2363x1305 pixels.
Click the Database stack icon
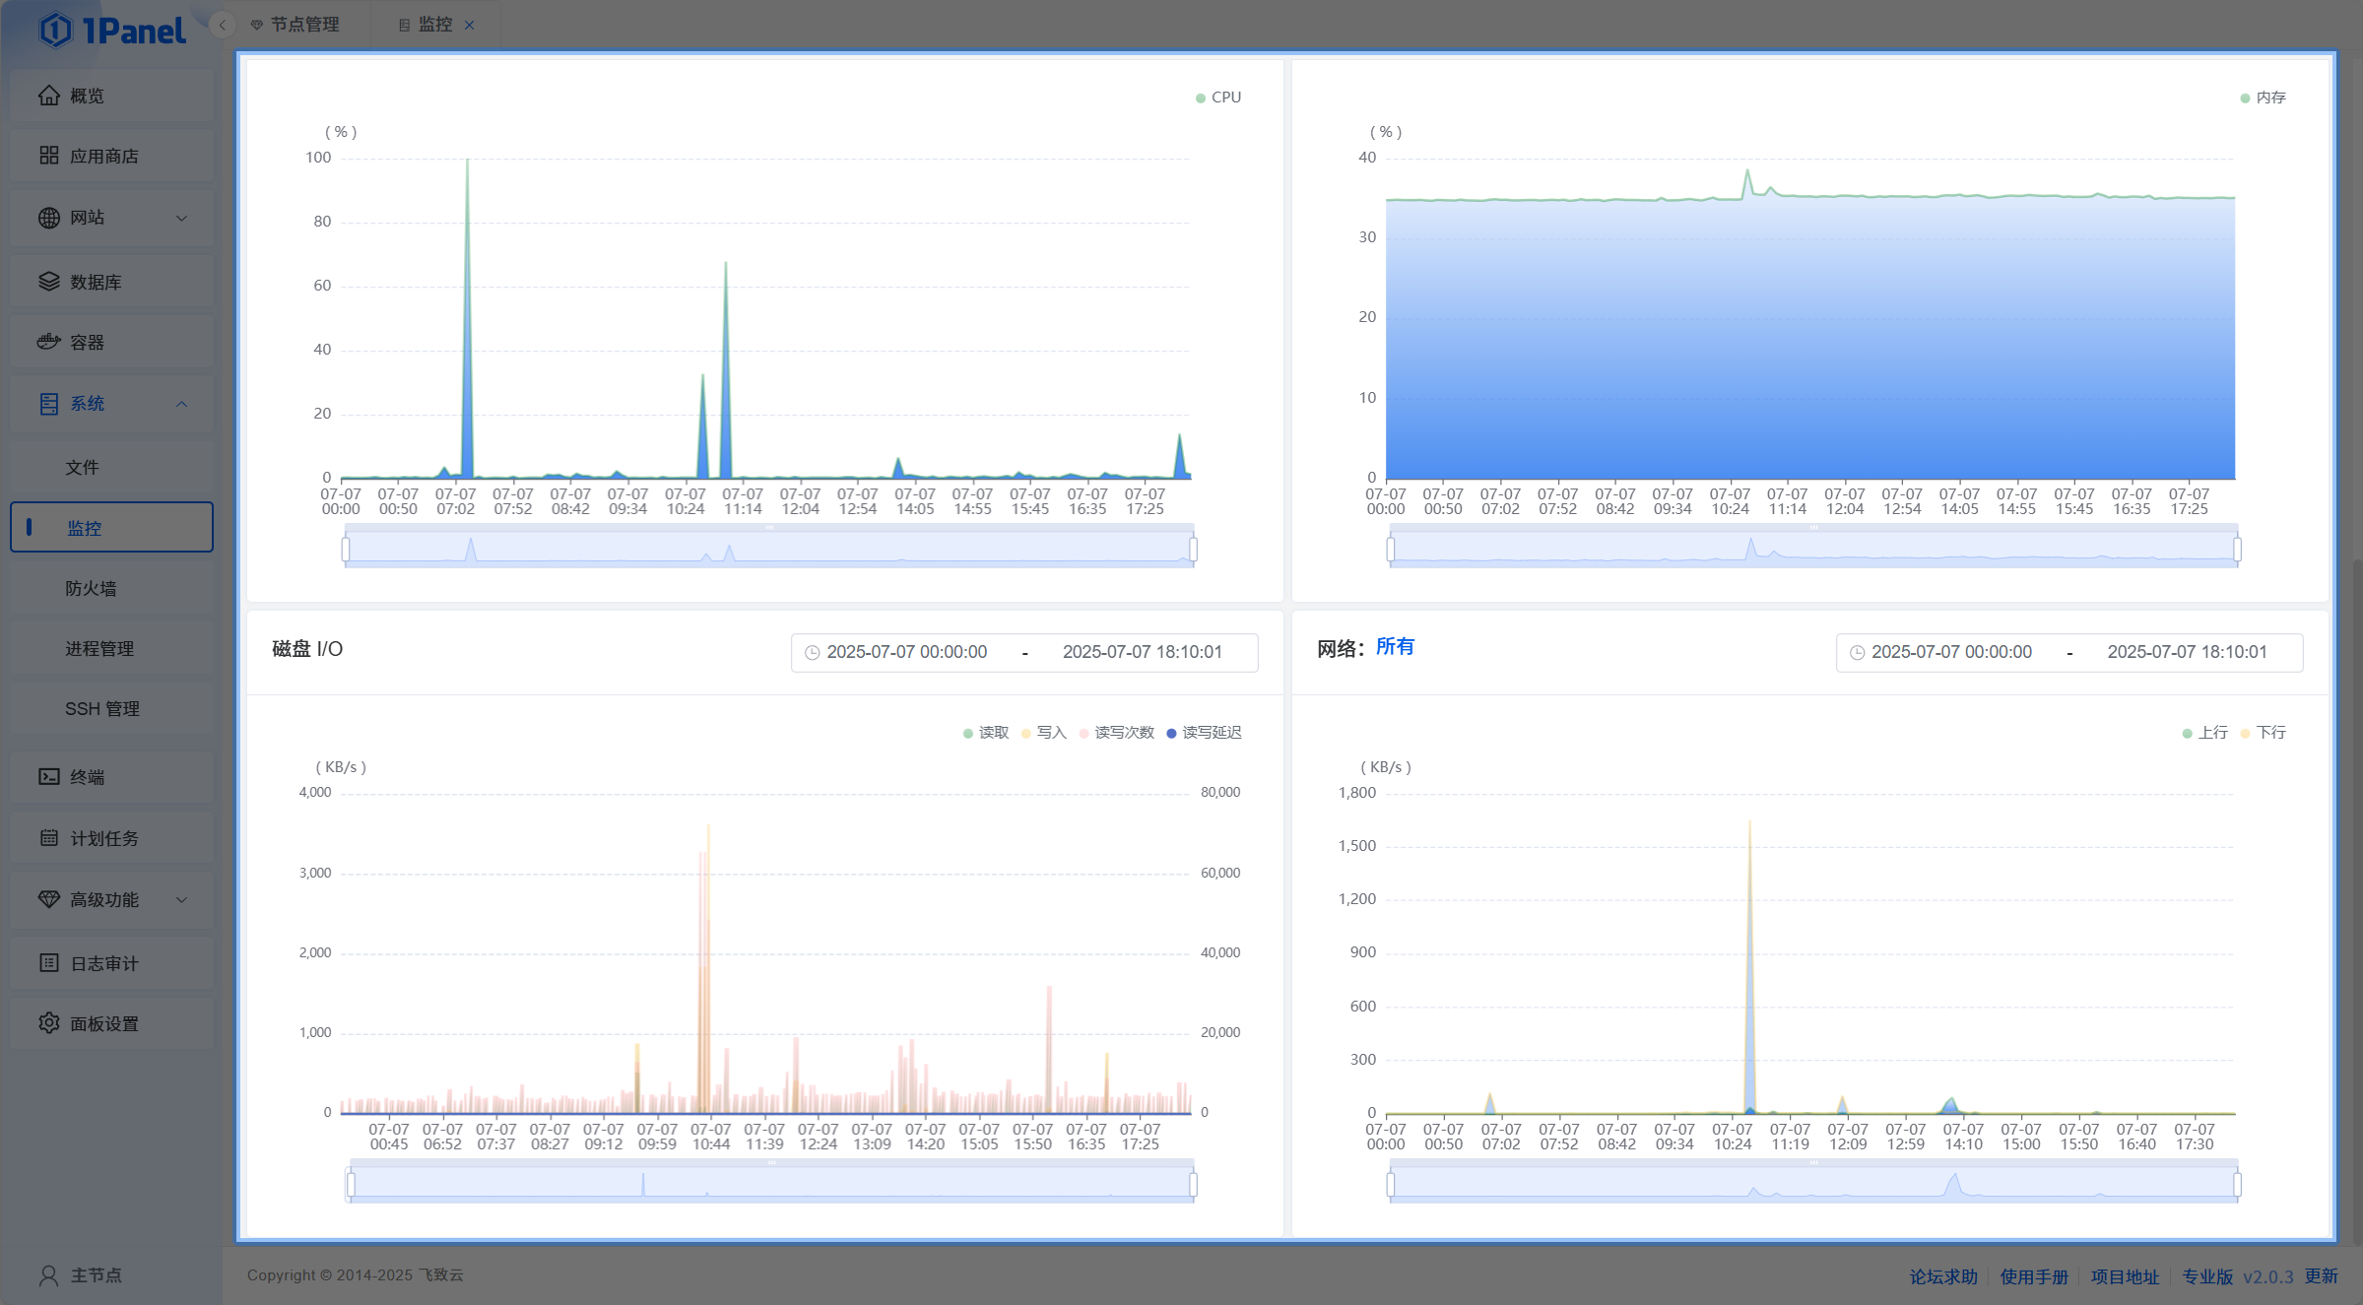[x=48, y=282]
